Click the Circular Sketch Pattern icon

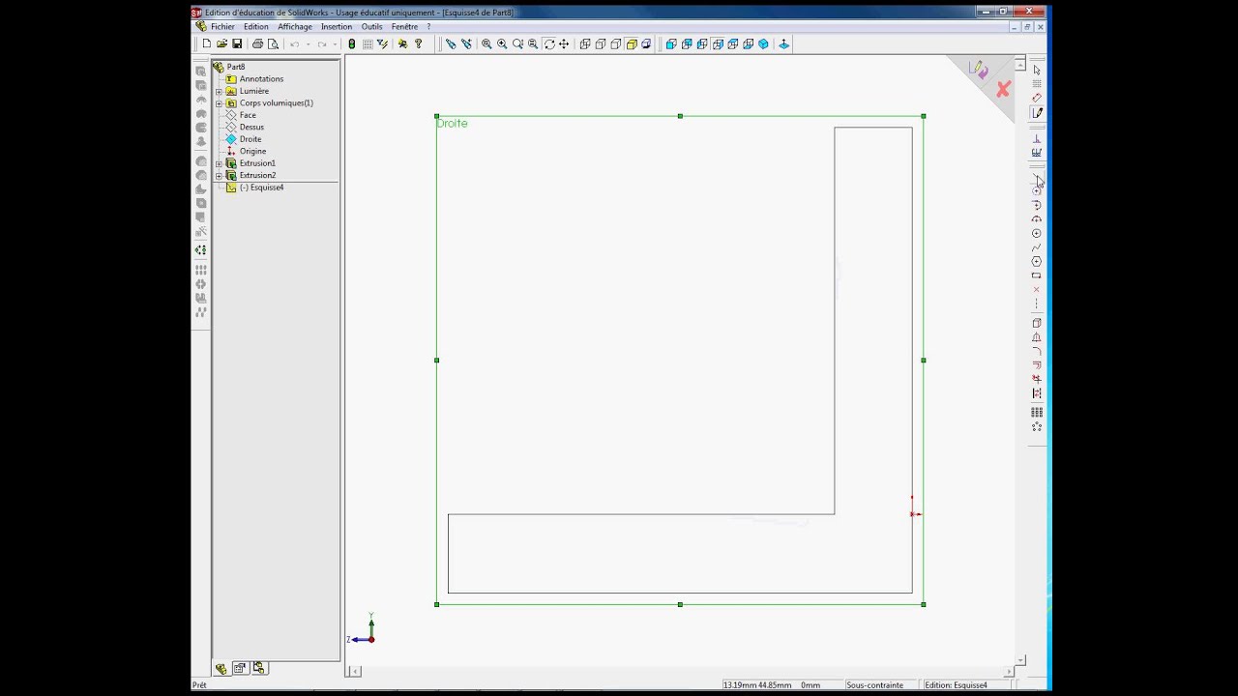point(1037,426)
